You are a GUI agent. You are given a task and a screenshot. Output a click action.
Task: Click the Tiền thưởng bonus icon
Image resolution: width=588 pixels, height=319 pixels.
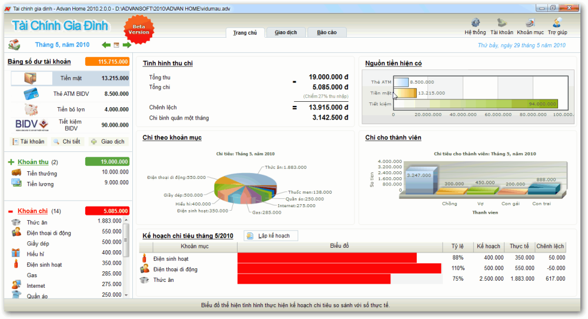click(x=16, y=172)
